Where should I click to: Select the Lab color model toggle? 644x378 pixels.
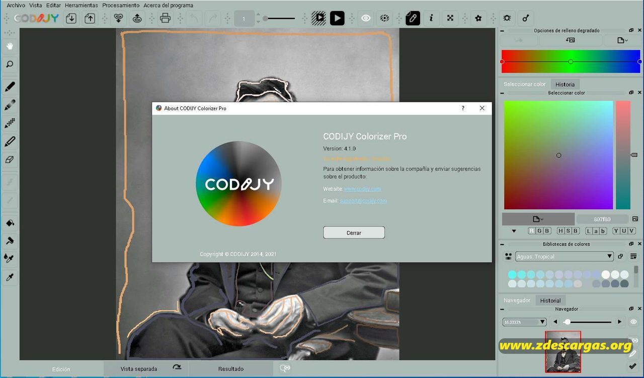596,231
